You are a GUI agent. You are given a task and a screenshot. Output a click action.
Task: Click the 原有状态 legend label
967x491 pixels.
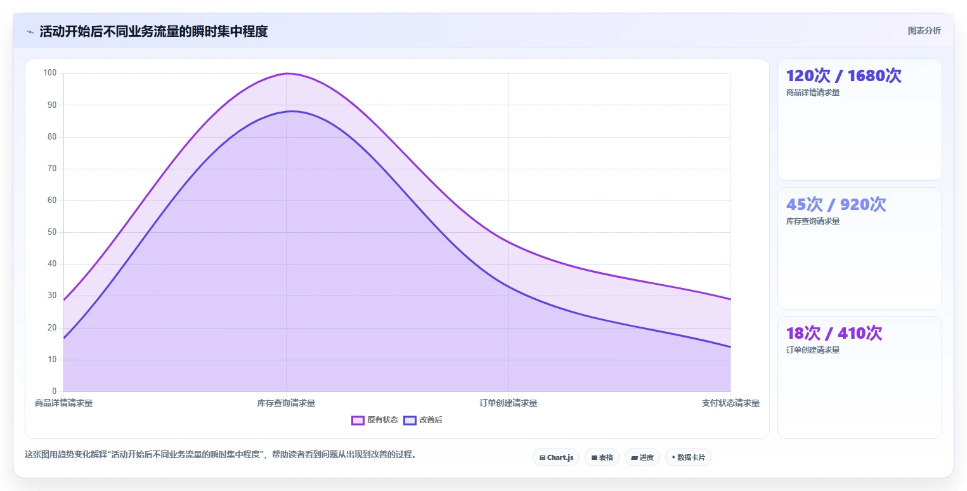[x=382, y=420]
